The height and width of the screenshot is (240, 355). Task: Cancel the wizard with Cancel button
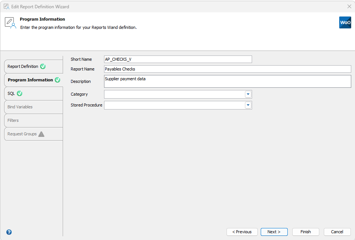[x=337, y=232]
